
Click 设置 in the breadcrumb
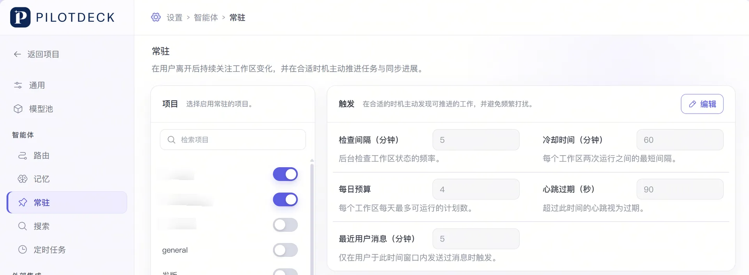(174, 18)
